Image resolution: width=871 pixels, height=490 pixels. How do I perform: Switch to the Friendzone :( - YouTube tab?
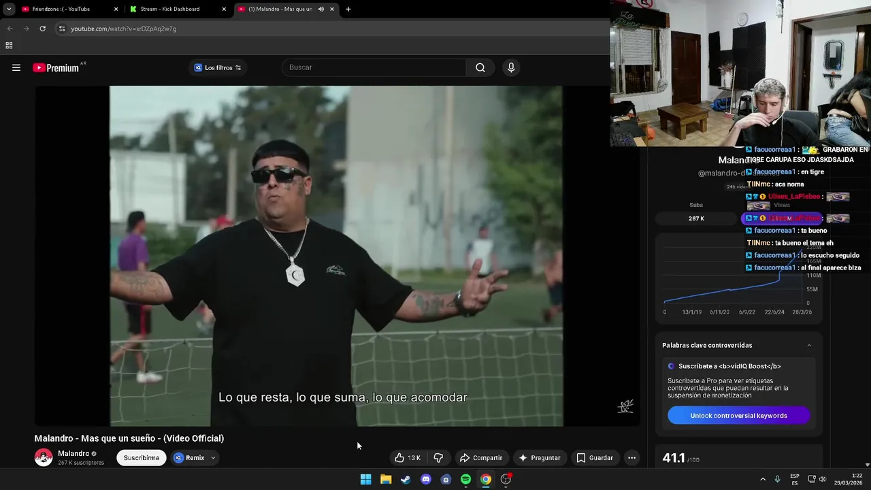70,10
